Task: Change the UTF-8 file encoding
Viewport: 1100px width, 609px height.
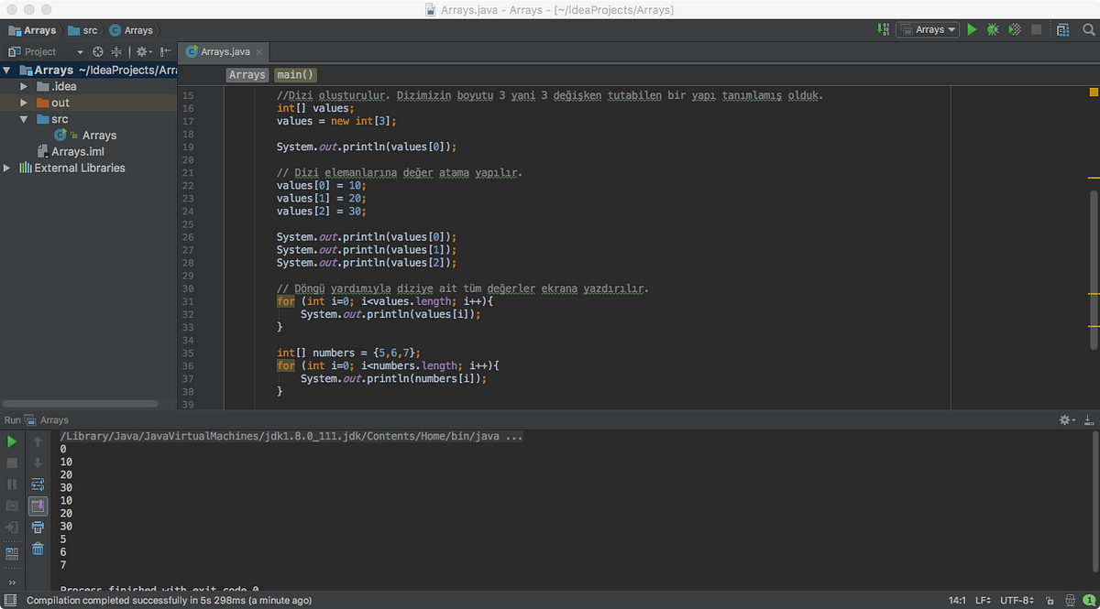Action: [x=1018, y=600]
